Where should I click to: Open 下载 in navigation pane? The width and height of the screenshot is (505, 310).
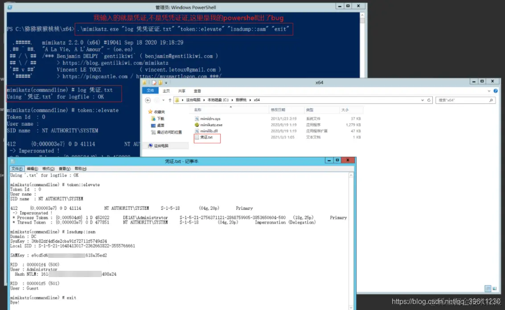(x=160, y=119)
